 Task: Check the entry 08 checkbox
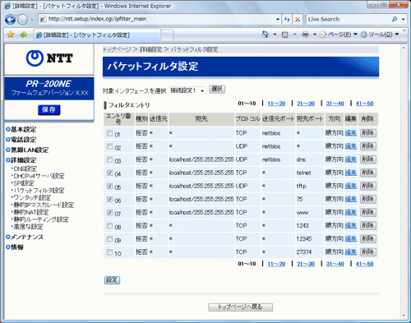109,226
